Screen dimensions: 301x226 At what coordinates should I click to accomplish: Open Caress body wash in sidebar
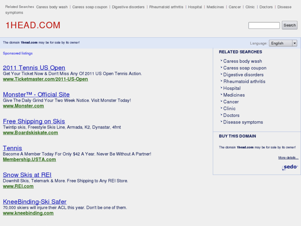click(x=243, y=61)
